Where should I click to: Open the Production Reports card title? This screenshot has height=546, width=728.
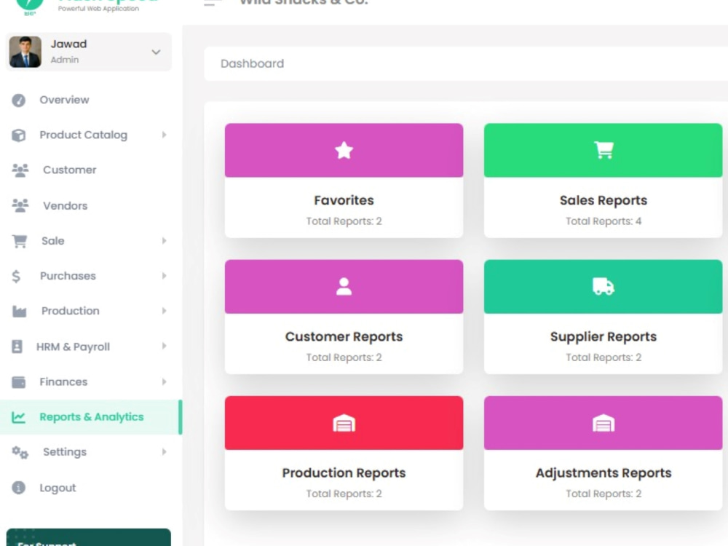tap(344, 472)
